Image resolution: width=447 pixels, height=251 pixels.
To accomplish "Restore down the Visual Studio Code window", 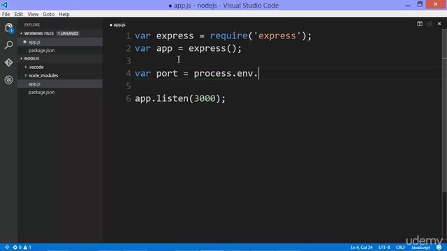I will tap(420, 4).
